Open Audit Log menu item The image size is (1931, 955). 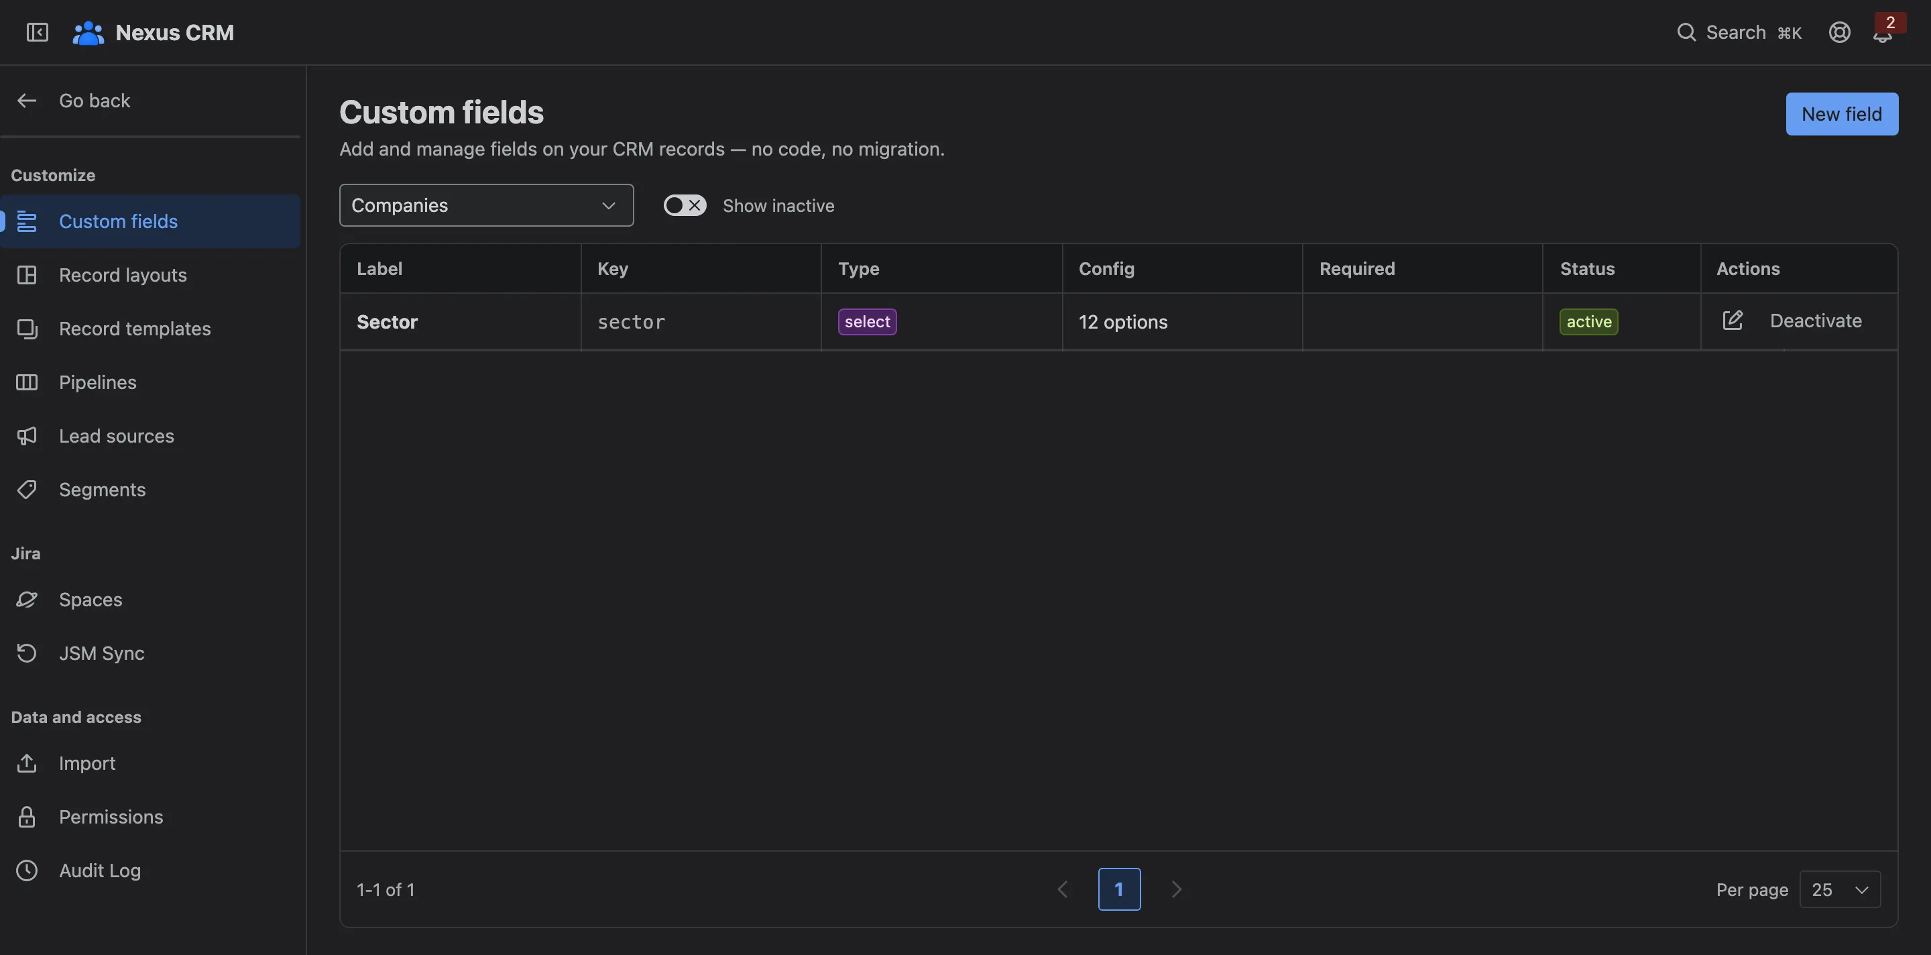(150, 870)
